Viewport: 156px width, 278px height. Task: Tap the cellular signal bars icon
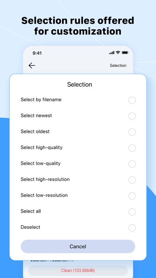click(112, 53)
